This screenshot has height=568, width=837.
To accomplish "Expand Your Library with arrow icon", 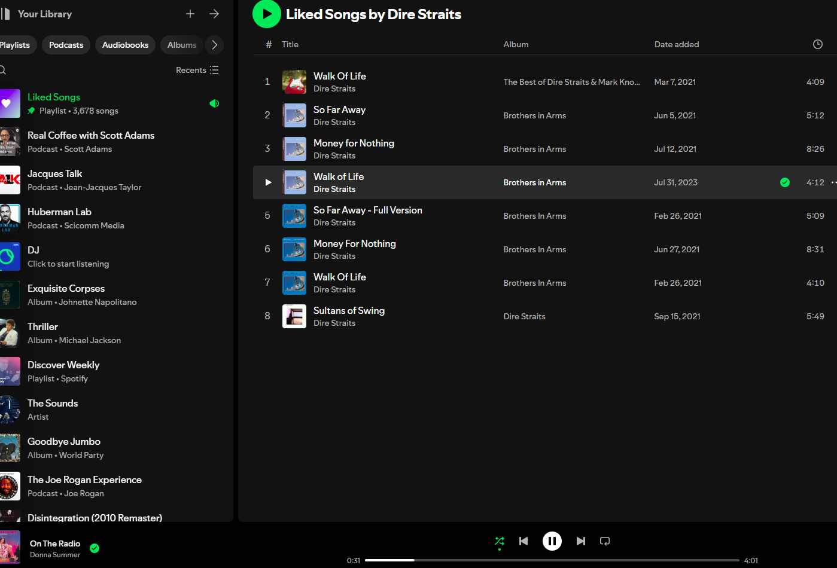I will pos(214,14).
